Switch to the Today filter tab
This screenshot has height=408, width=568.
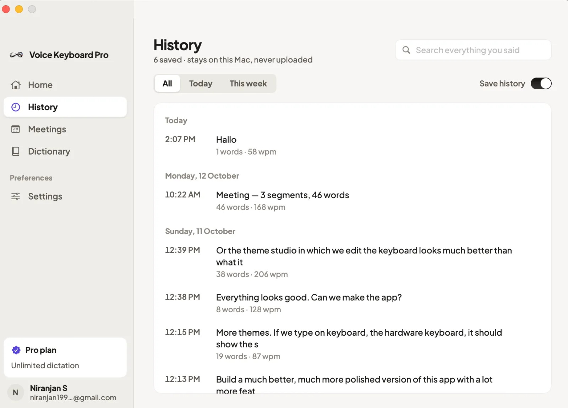point(201,84)
